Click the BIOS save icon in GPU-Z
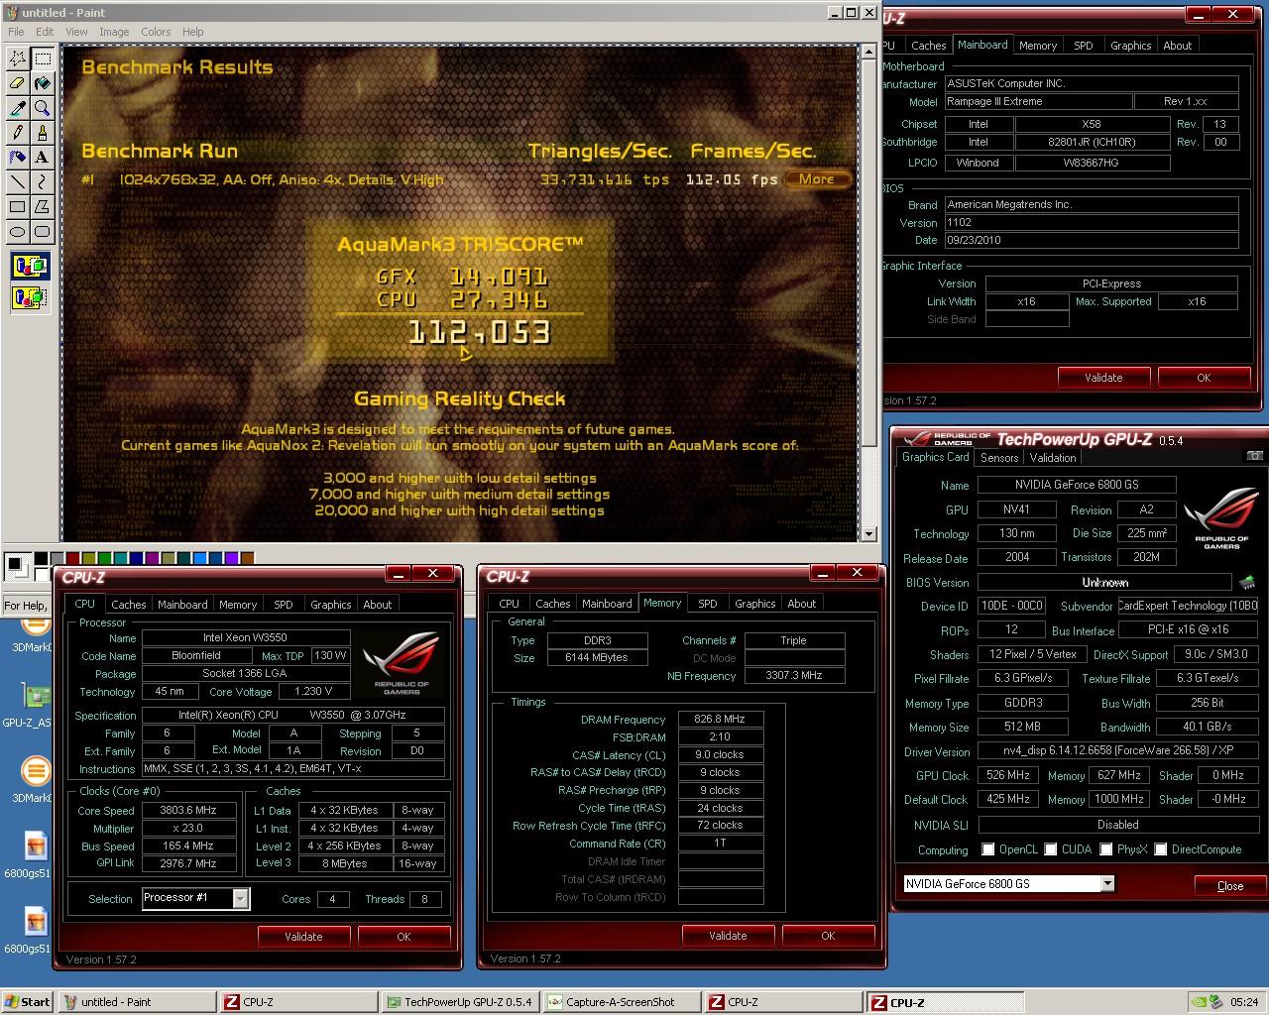This screenshot has height=1015, width=1269. pos(1247,582)
